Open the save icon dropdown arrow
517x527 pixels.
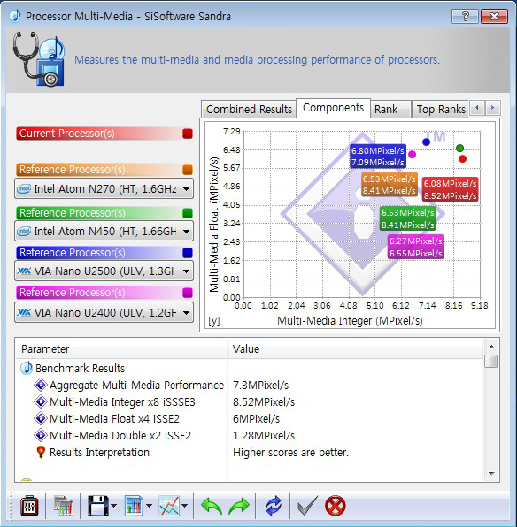[114, 506]
